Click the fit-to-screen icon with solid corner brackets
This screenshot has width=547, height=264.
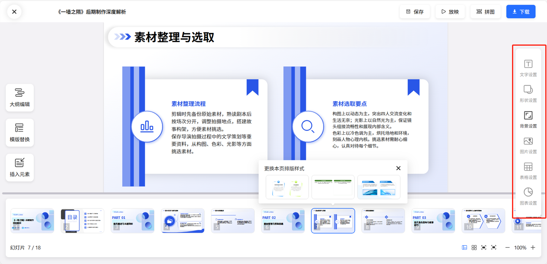click(484, 247)
